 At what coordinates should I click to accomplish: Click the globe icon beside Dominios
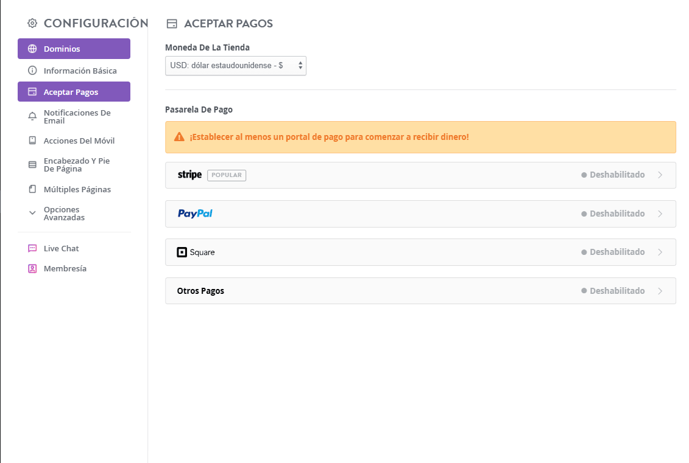coord(33,49)
